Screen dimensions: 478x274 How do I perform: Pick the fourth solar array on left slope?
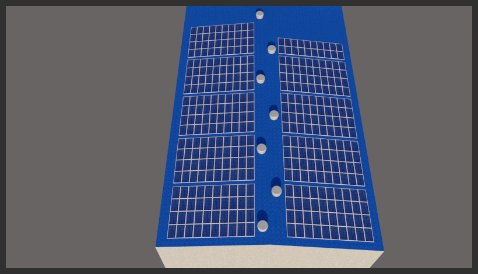[215, 159]
